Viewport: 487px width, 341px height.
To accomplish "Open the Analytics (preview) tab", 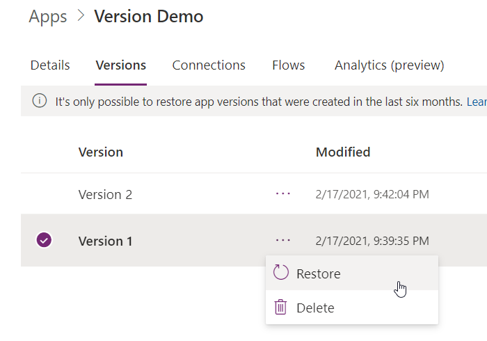I will tap(389, 65).
